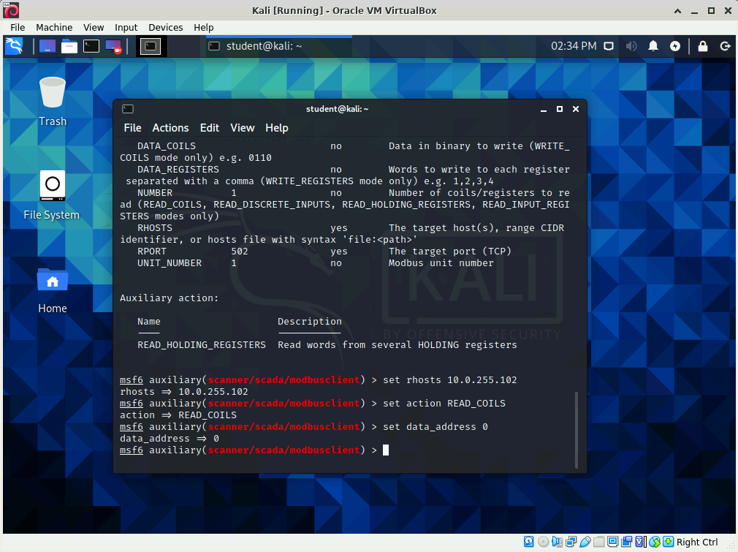Click the screen recorder panel launcher
This screenshot has width=738, height=552.
pyautogui.click(x=114, y=46)
